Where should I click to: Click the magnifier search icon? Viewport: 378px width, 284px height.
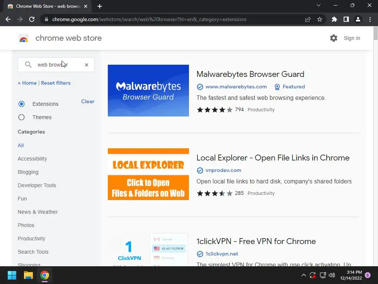click(x=28, y=64)
